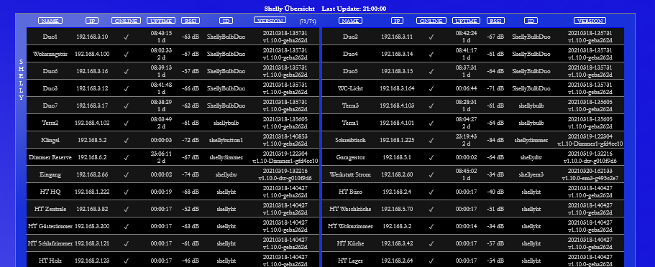The image size is (655, 267).
Task: Select the Dimmer Reserve device row name
Action: pyautogui.click(x=50, y=157)
